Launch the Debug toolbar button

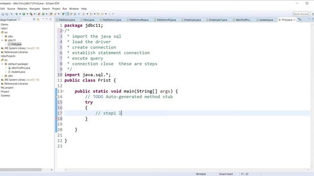pos(17,14)
